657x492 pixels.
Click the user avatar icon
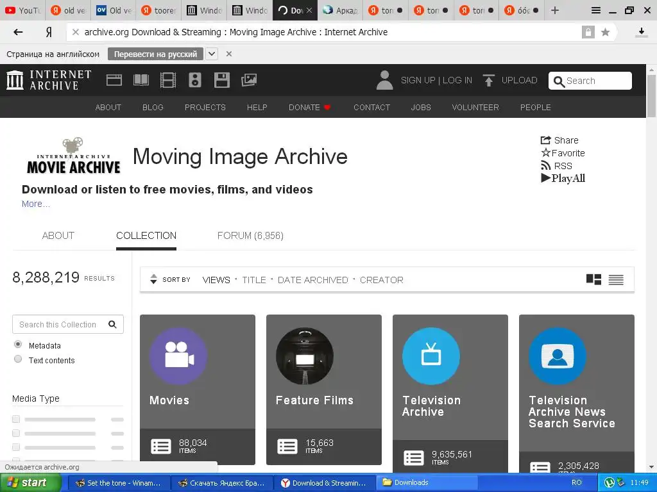pyautogui.click(x=384, y=80)
